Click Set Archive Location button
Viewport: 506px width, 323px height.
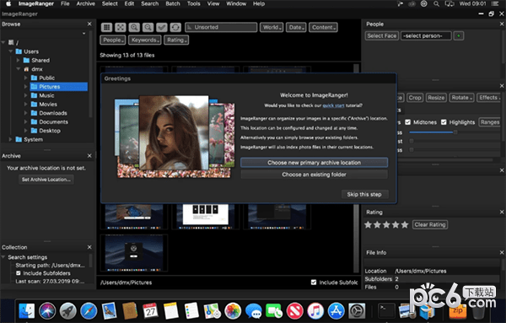click(x=46, y=180)
